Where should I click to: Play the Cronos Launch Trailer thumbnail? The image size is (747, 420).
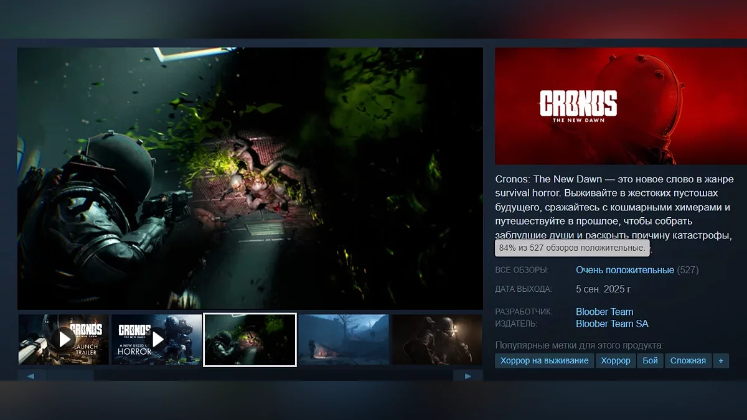point(63,339)
